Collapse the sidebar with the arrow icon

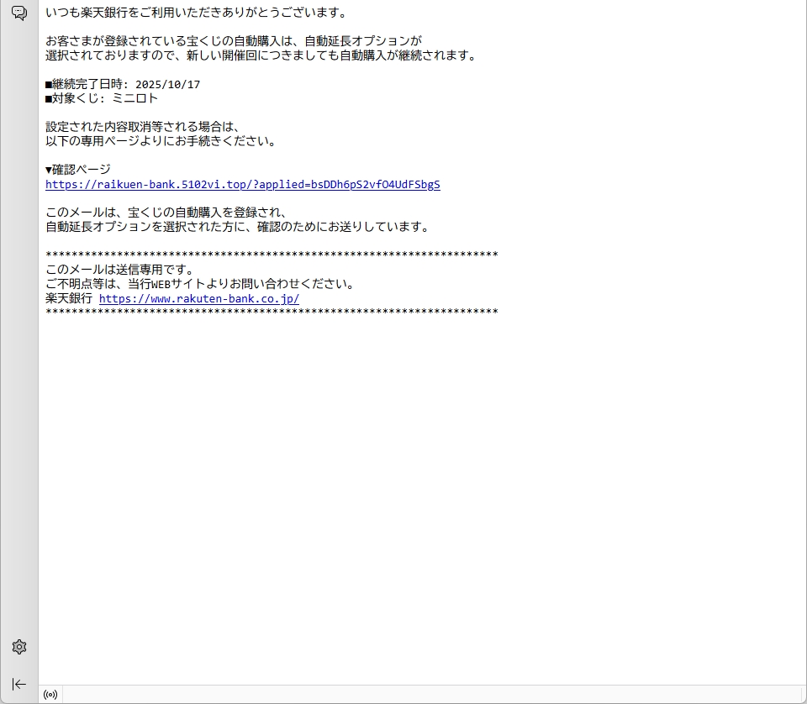click(x=19, y=684)
